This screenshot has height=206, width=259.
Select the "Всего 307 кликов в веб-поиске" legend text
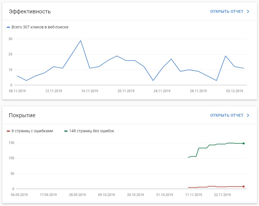(40, 27)
